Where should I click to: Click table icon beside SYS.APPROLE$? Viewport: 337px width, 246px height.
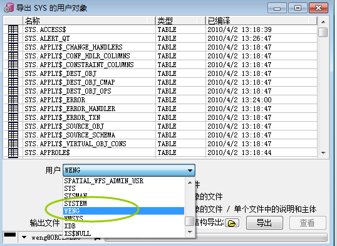coord(13,152)
